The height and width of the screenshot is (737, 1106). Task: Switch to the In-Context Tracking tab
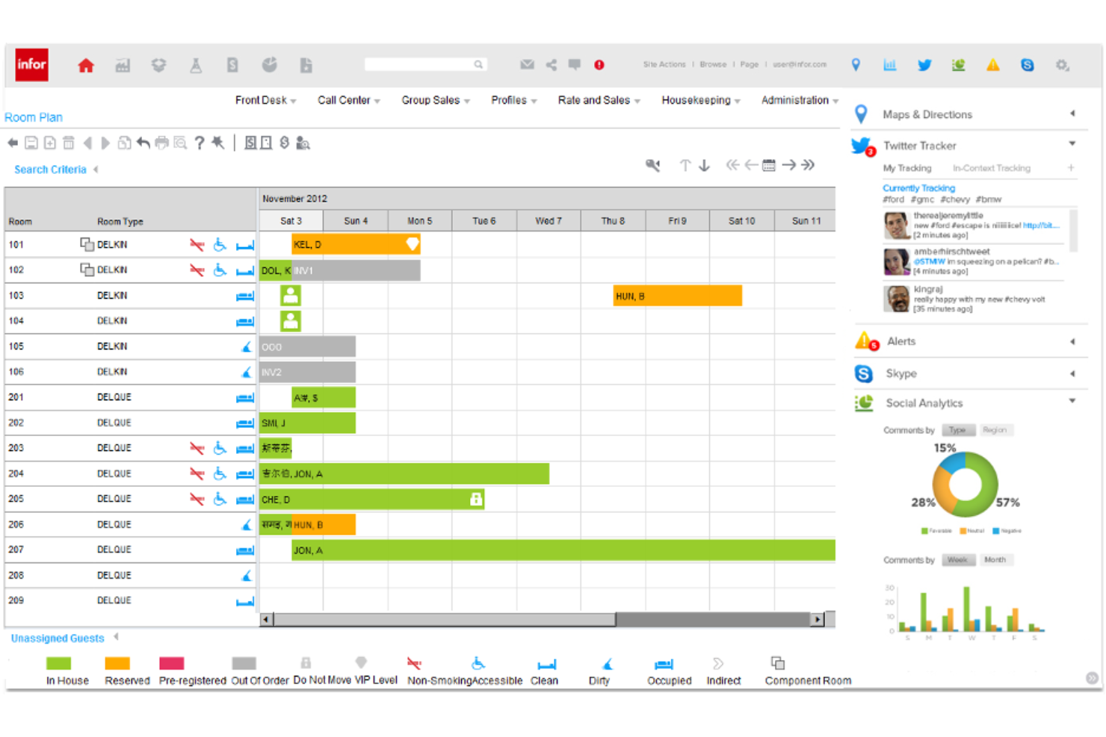[x=992, y=167]
